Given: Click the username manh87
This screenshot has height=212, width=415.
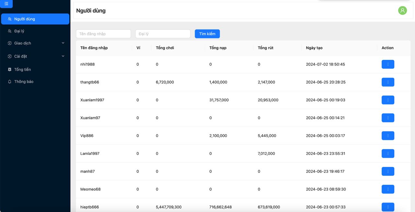Looking at the screenshot, I should coord(88,171).
